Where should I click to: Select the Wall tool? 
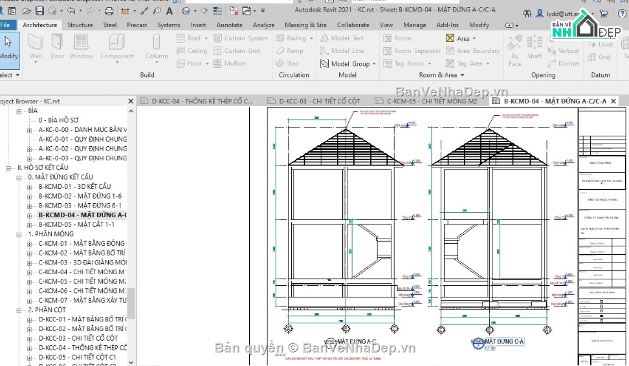36,47
